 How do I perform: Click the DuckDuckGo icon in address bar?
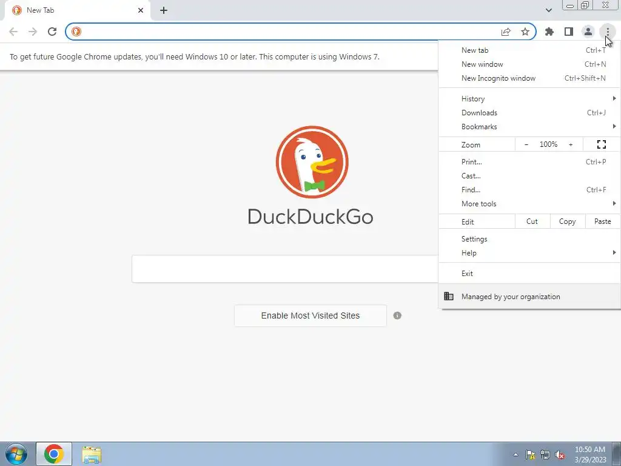(76, 32)
